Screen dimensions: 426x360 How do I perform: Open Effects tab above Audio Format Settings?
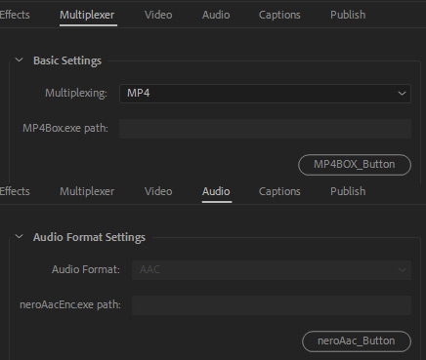[15, 191]
